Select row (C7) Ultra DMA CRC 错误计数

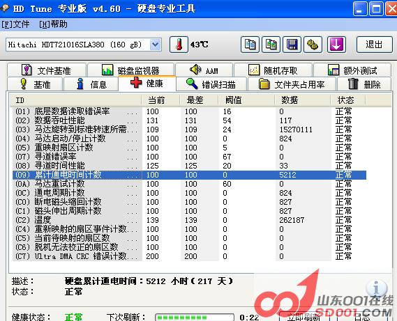tap(189, 256)
